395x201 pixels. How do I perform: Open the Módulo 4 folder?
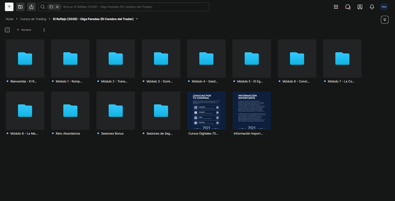coord(206,59)
